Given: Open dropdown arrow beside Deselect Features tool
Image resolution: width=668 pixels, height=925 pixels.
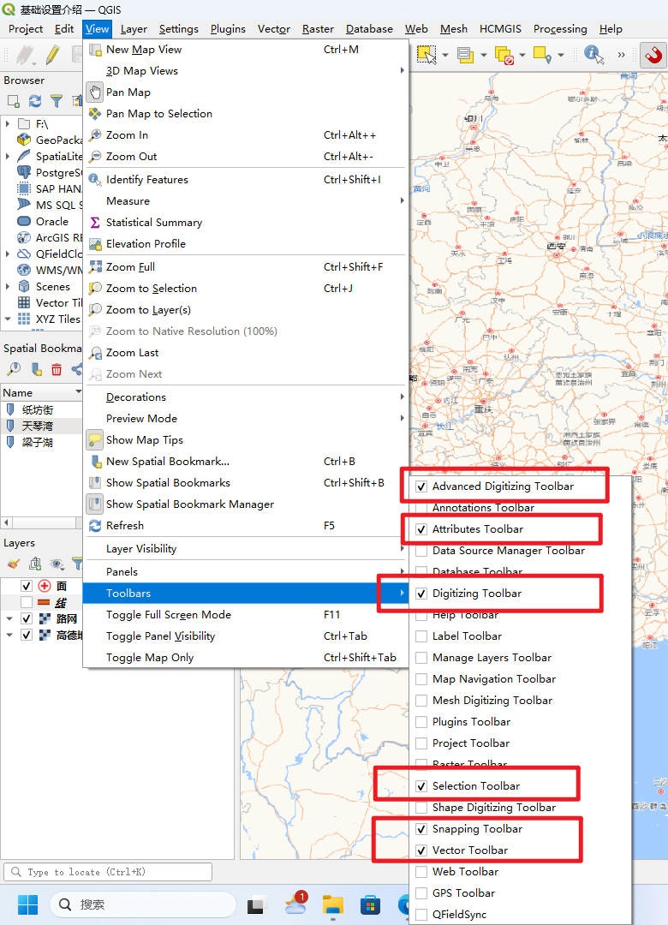Looking at the screenshot, I should pyautogui.click(x=522, y=55).
